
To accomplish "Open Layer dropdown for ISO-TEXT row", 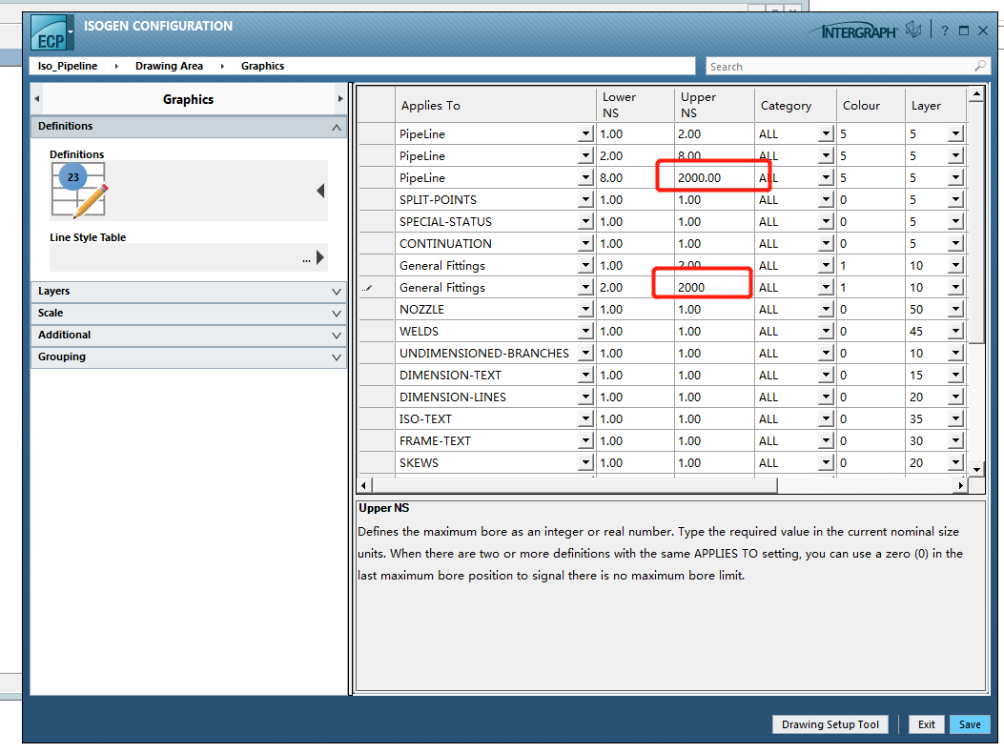I will pyautogui.click(x=955, y=418).
